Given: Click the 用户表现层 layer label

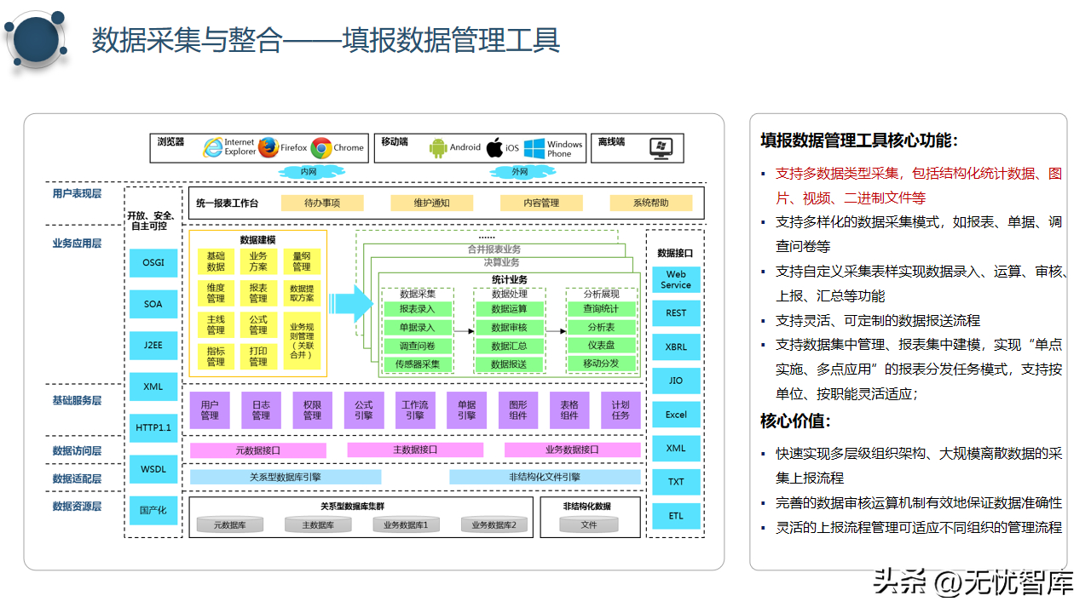Looking at the screenshot, I should coord(77,194).
